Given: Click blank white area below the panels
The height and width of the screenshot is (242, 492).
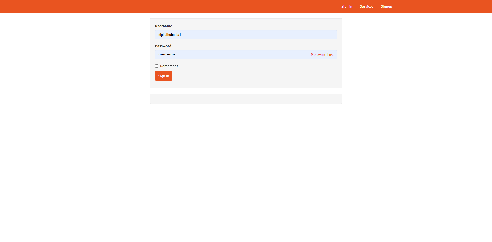Looking at the screenshot, I should (246, 167).
